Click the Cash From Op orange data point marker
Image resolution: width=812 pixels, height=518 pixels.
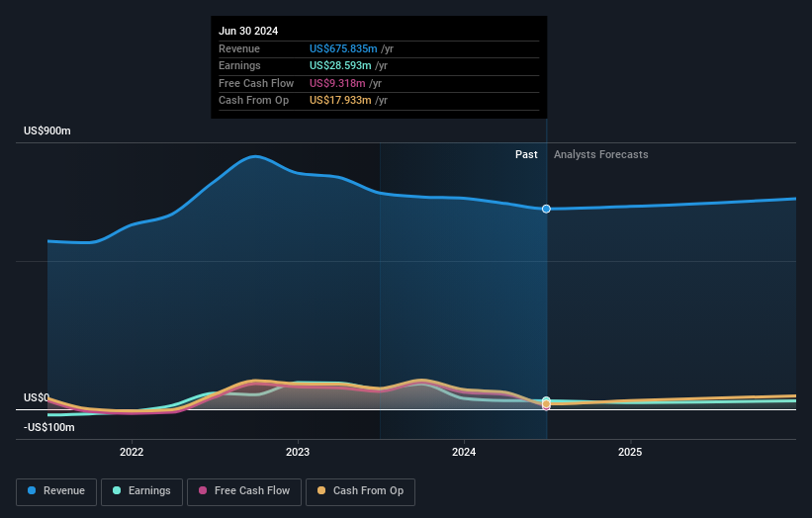[546, 403]
